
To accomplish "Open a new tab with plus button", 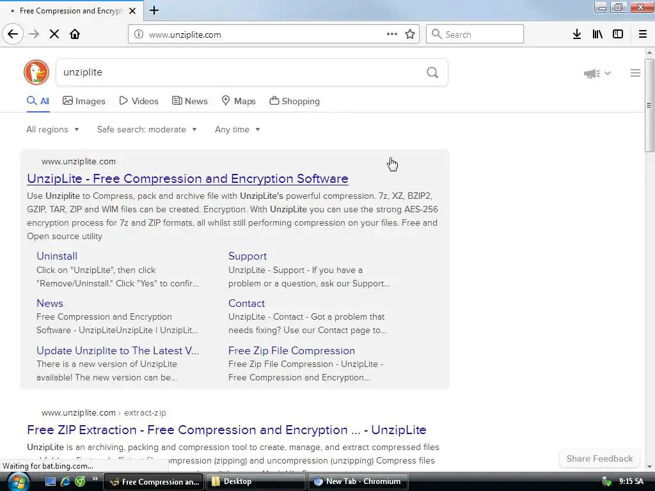I will (x=154, y=10).
